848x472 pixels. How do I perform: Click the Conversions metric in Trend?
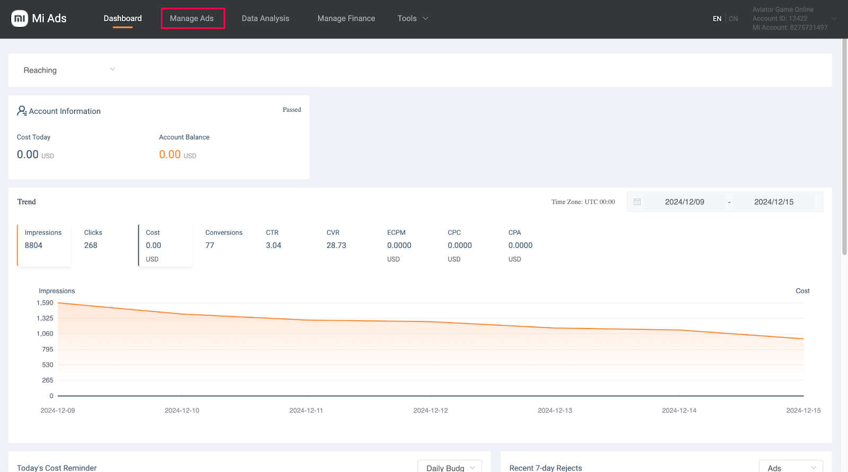(x=224, y=239)
